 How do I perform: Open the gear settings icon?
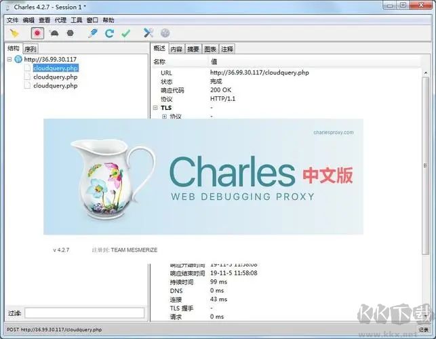tap(165, 33)
